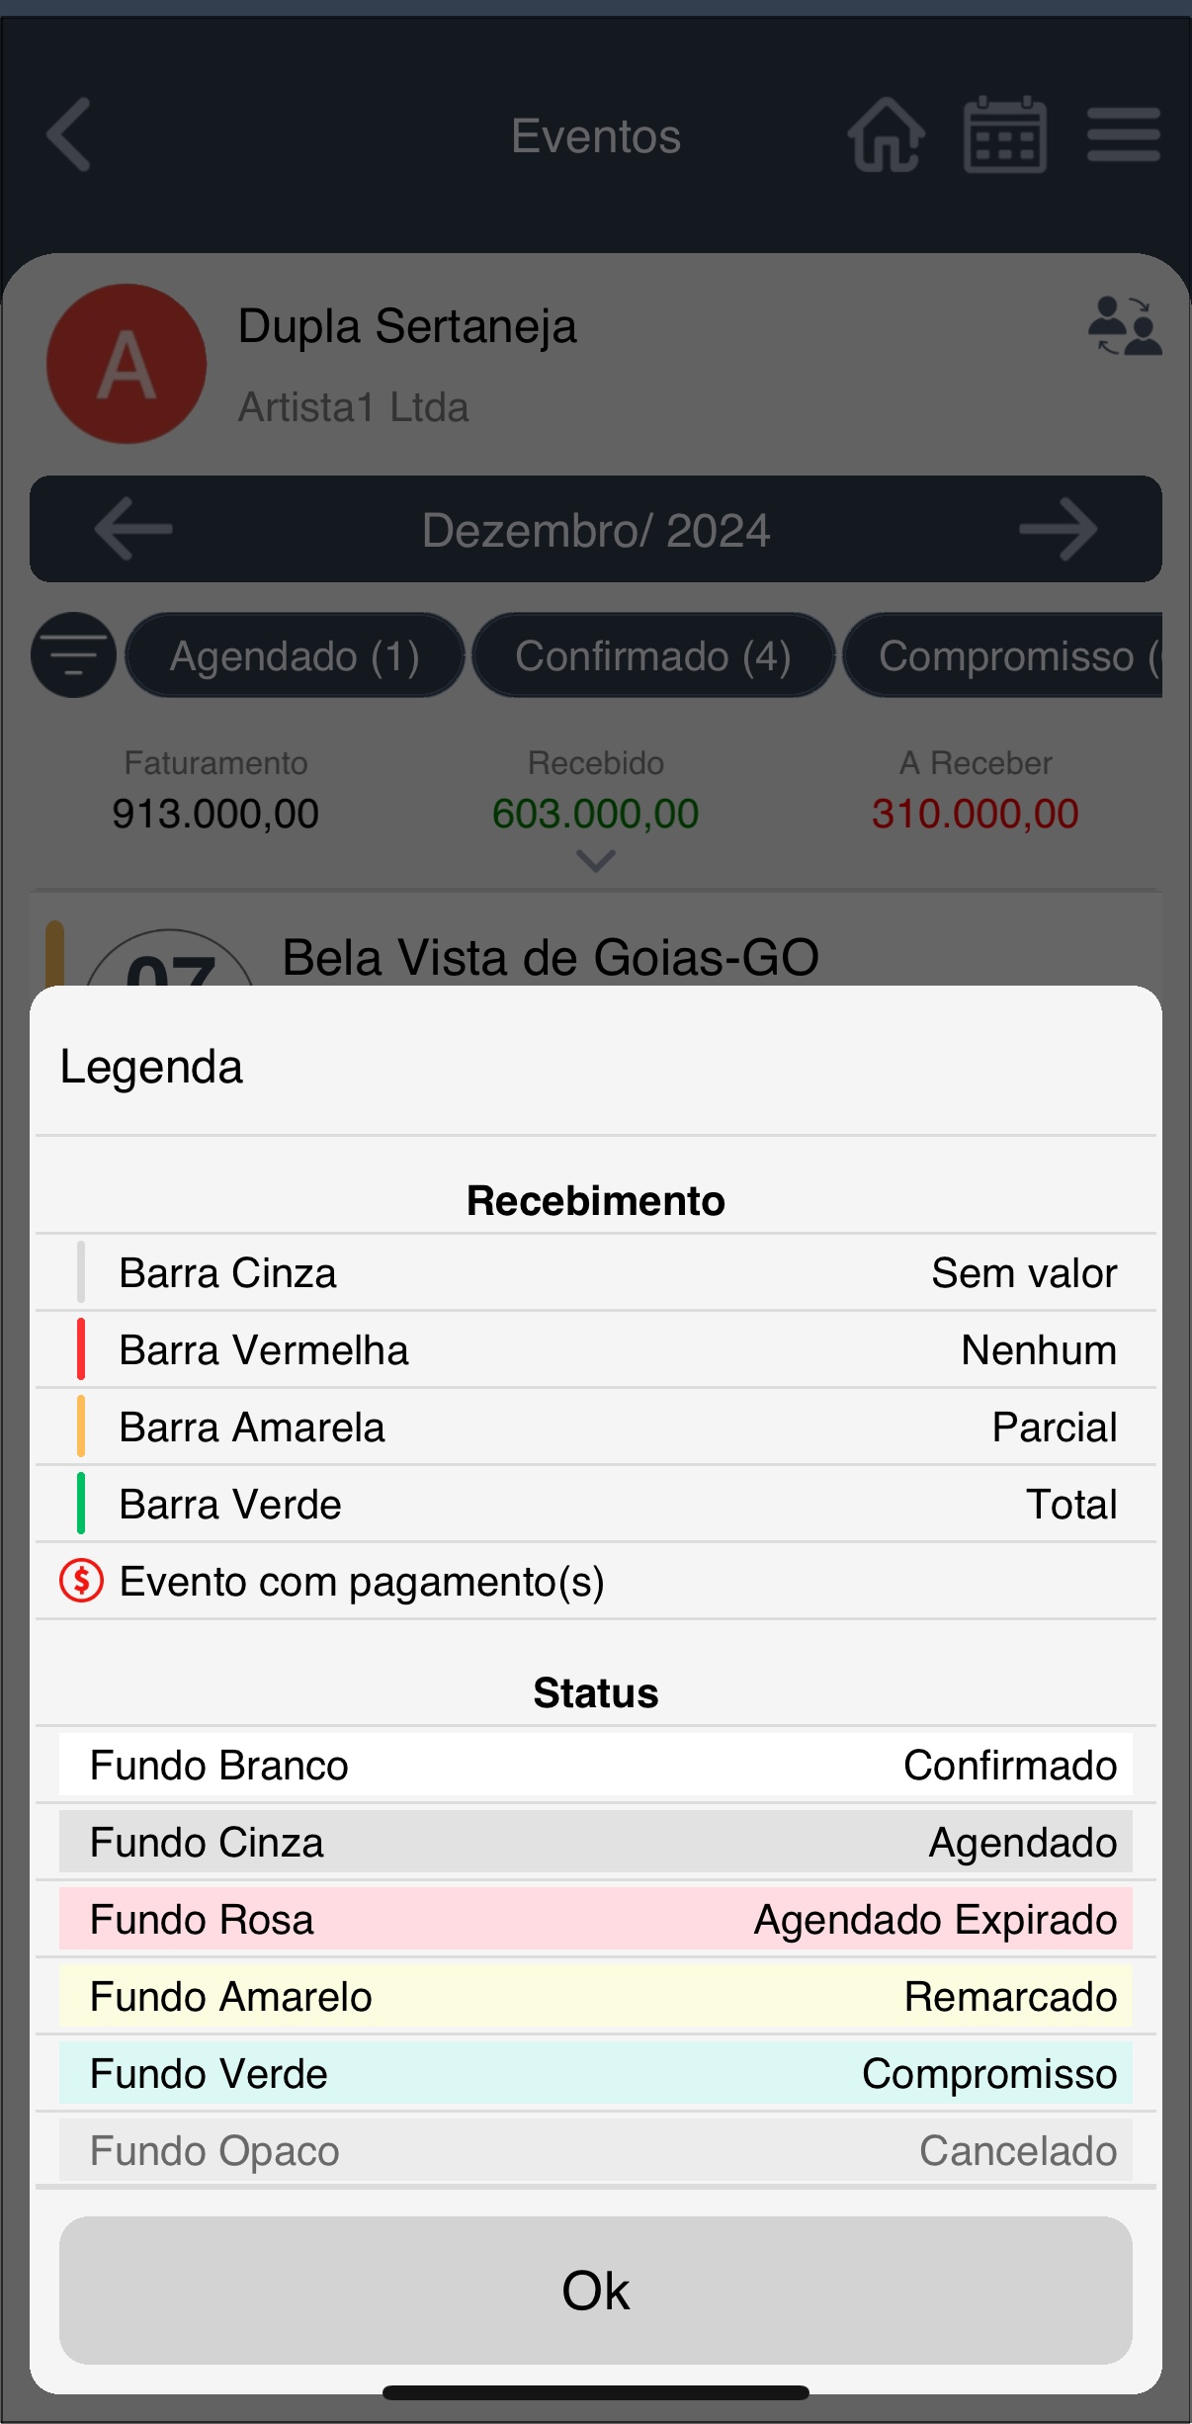This screenshot has height=2424, width=1192.
Task: Tap the back arrow in header
Action: click(69, 134)
